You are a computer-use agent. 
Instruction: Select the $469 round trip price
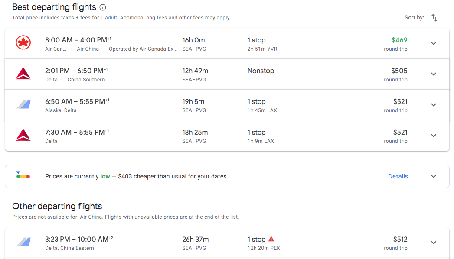pos(399,40)
